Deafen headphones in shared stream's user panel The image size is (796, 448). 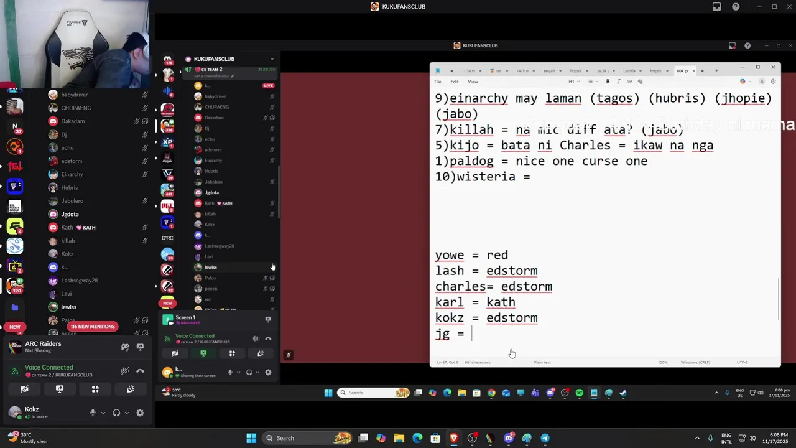point(249,372)
